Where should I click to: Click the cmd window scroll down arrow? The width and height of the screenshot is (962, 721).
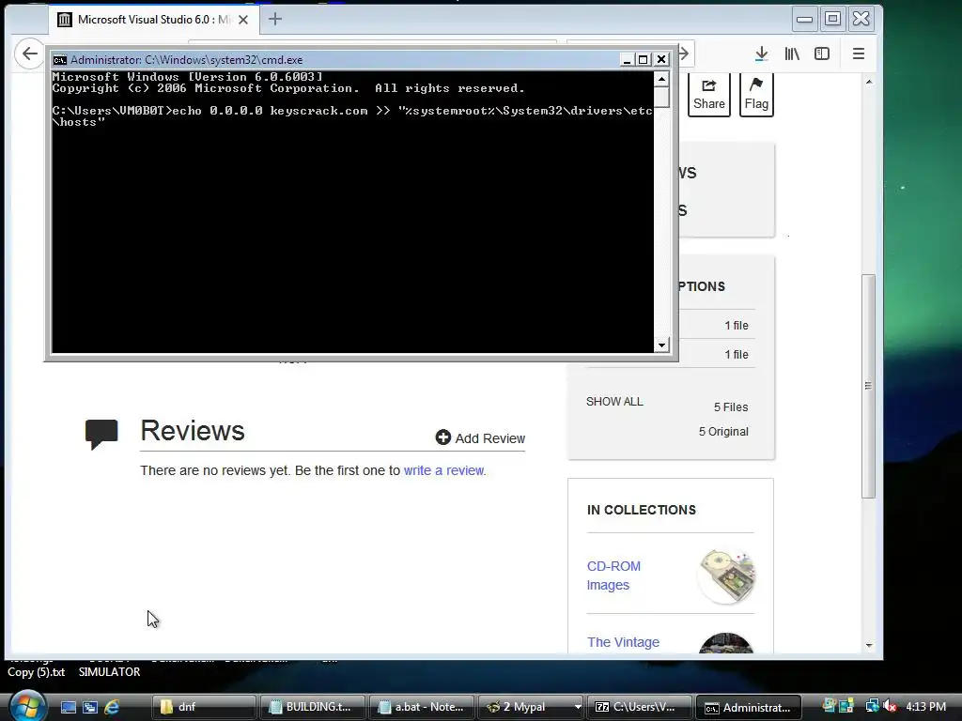(661, 345)
